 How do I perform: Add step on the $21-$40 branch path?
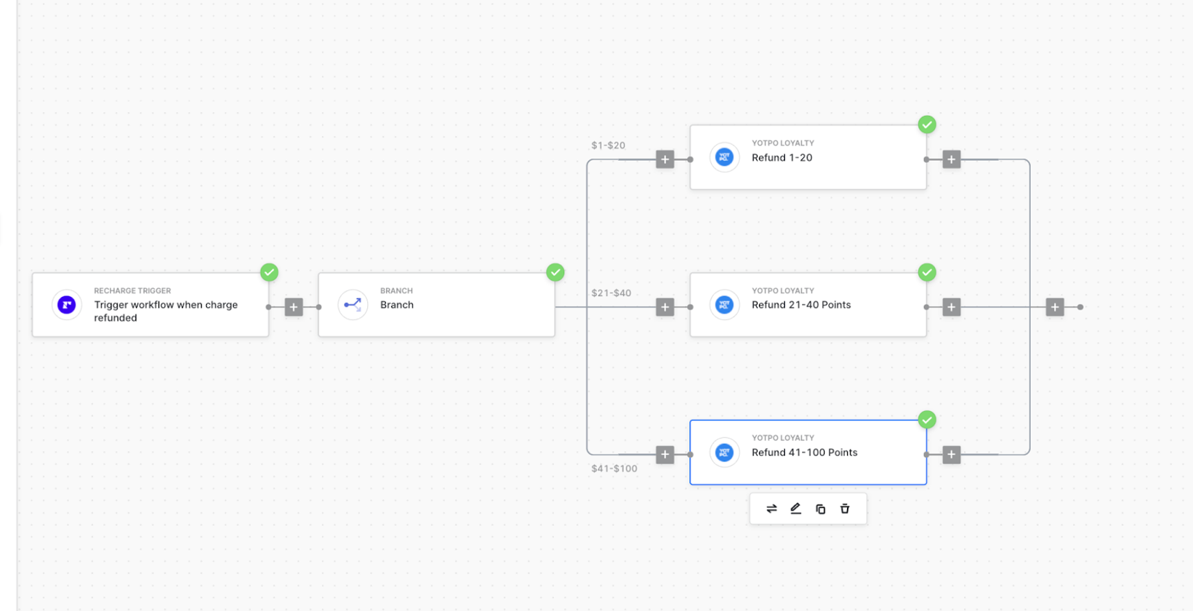point(665,307)
